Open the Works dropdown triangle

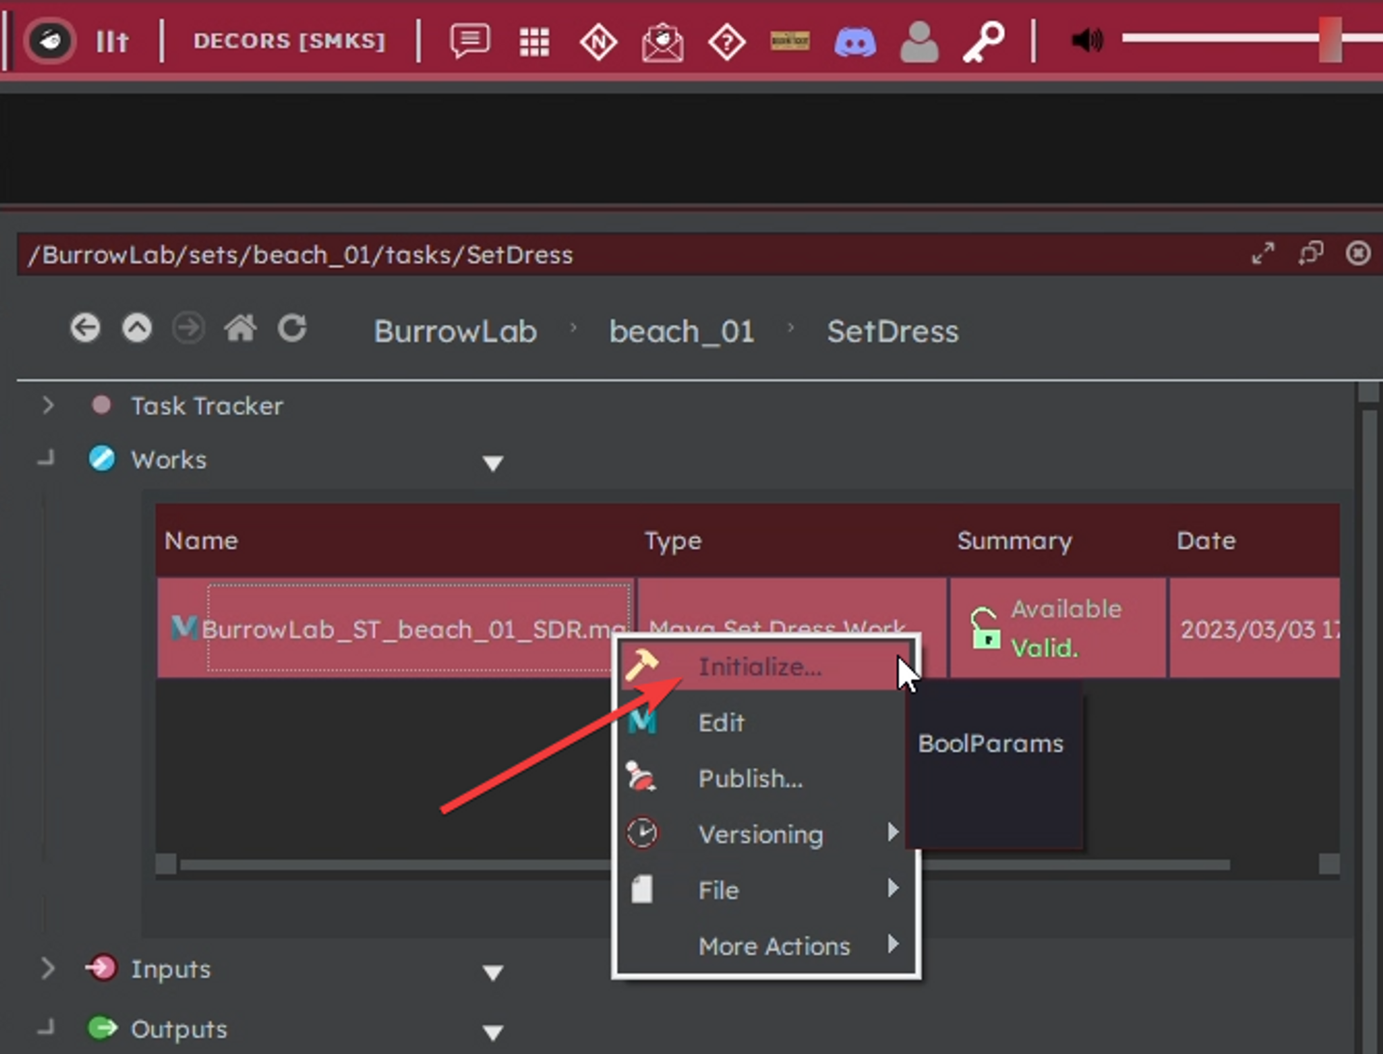coord(492,463)
